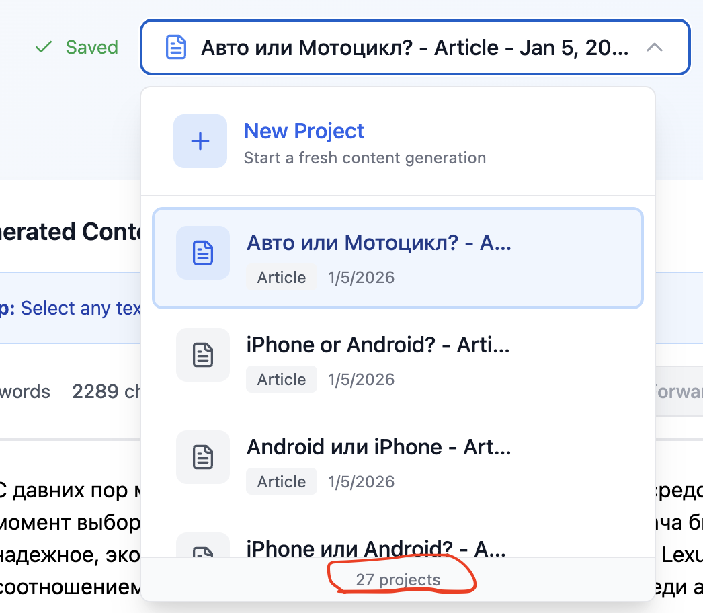Click the Saved status label
This screenshot has height=613, width=703.
click(x=91, y=48)
